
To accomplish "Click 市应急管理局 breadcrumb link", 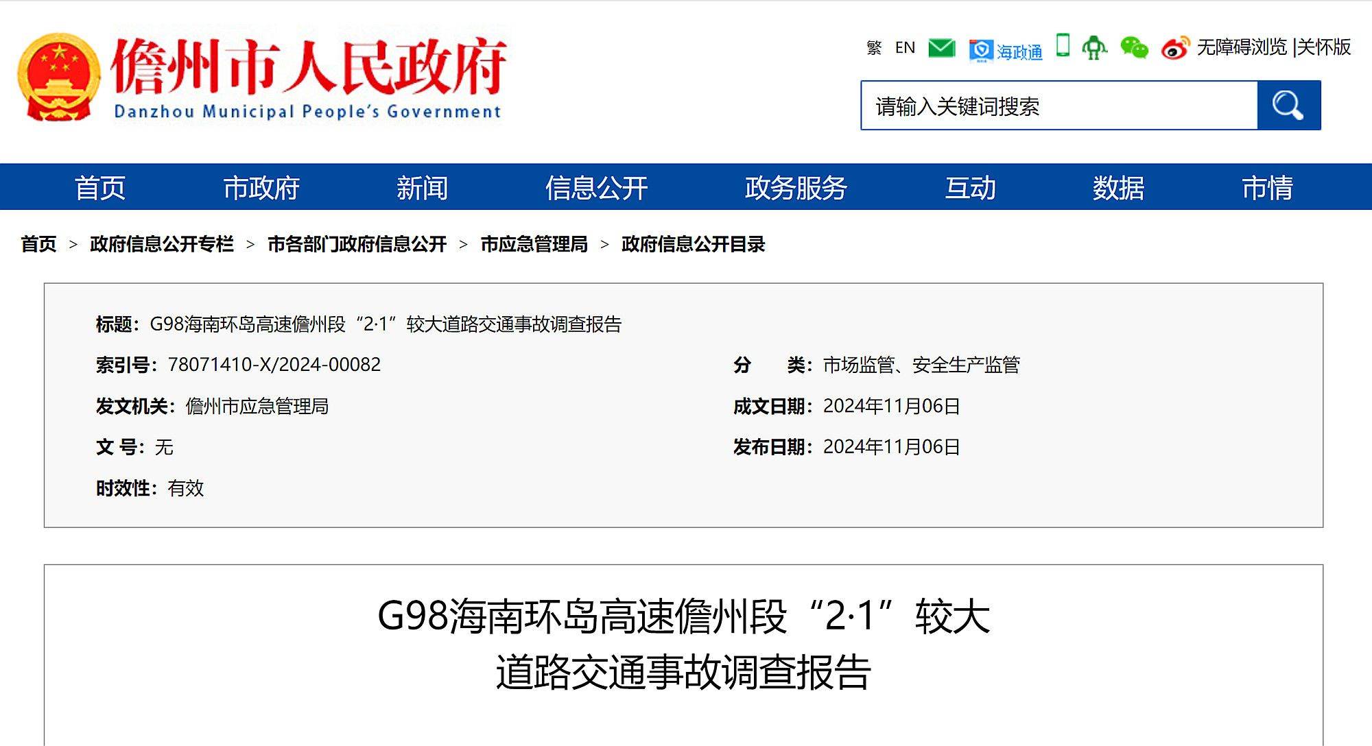I will click(534, 244).
